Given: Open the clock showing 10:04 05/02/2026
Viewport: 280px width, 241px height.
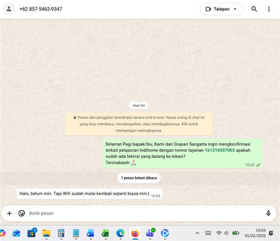Looking at the screenshot, I should tap(255, 233).
